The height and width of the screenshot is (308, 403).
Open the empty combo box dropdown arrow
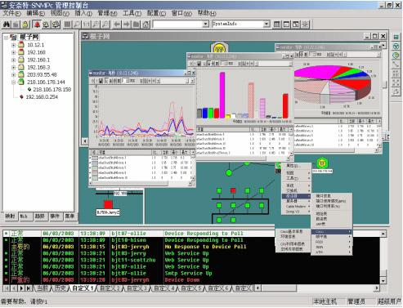(206, 25)
